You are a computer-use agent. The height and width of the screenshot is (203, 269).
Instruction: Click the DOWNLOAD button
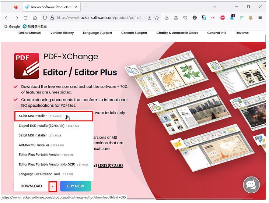point(31,186)
